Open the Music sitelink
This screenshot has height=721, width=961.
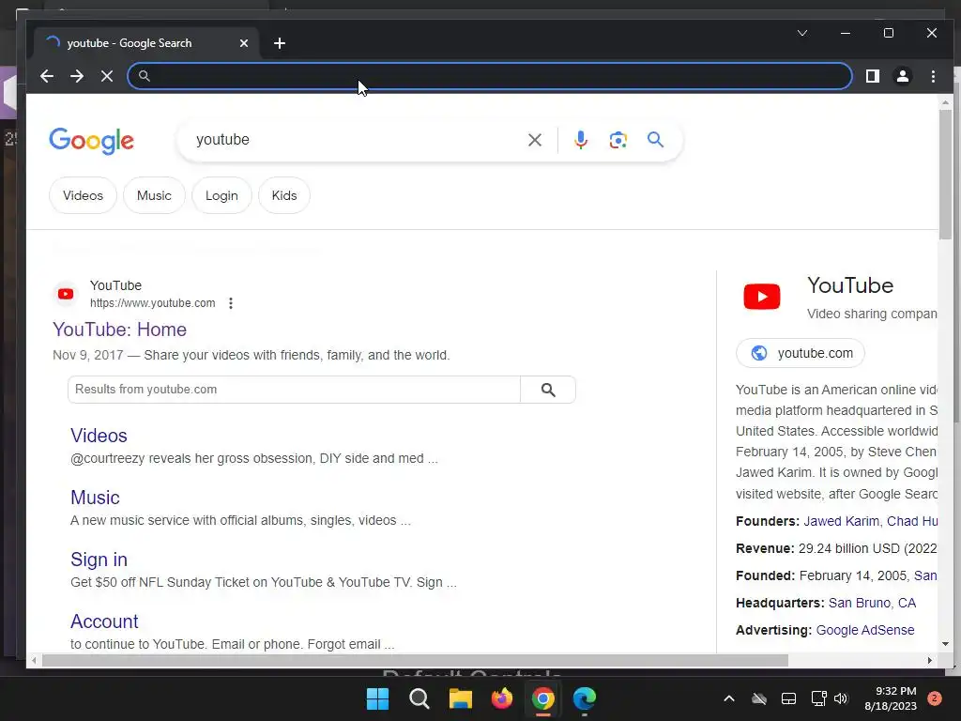point(95,498)
